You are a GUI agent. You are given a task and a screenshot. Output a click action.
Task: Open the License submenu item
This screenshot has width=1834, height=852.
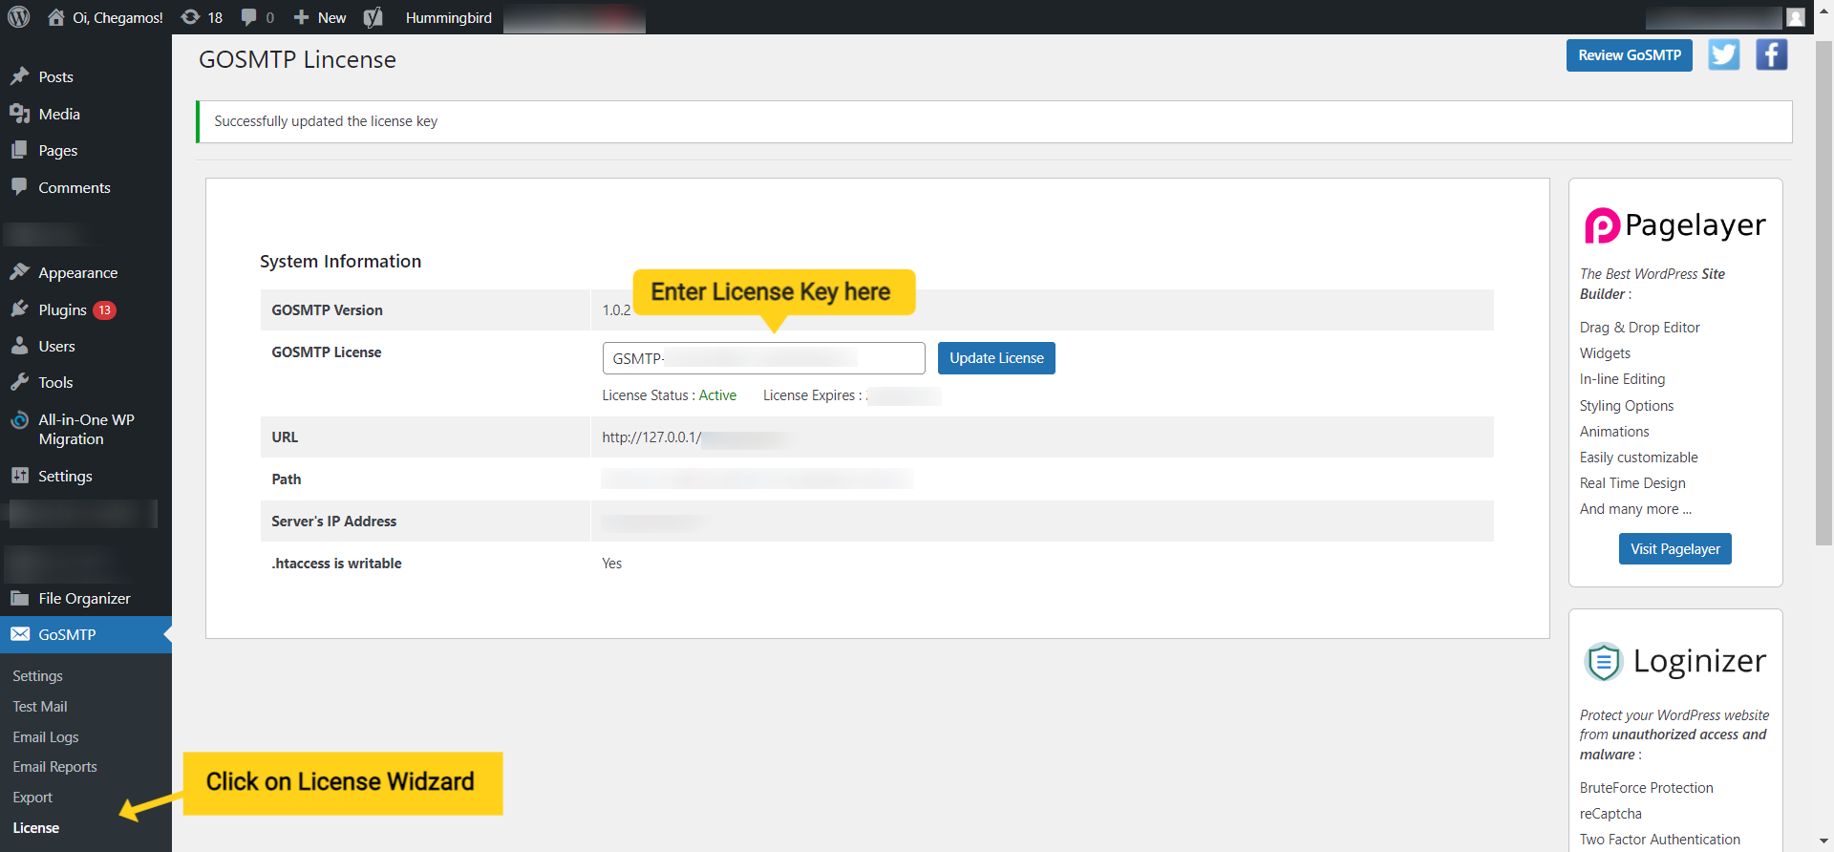point(36,828)
